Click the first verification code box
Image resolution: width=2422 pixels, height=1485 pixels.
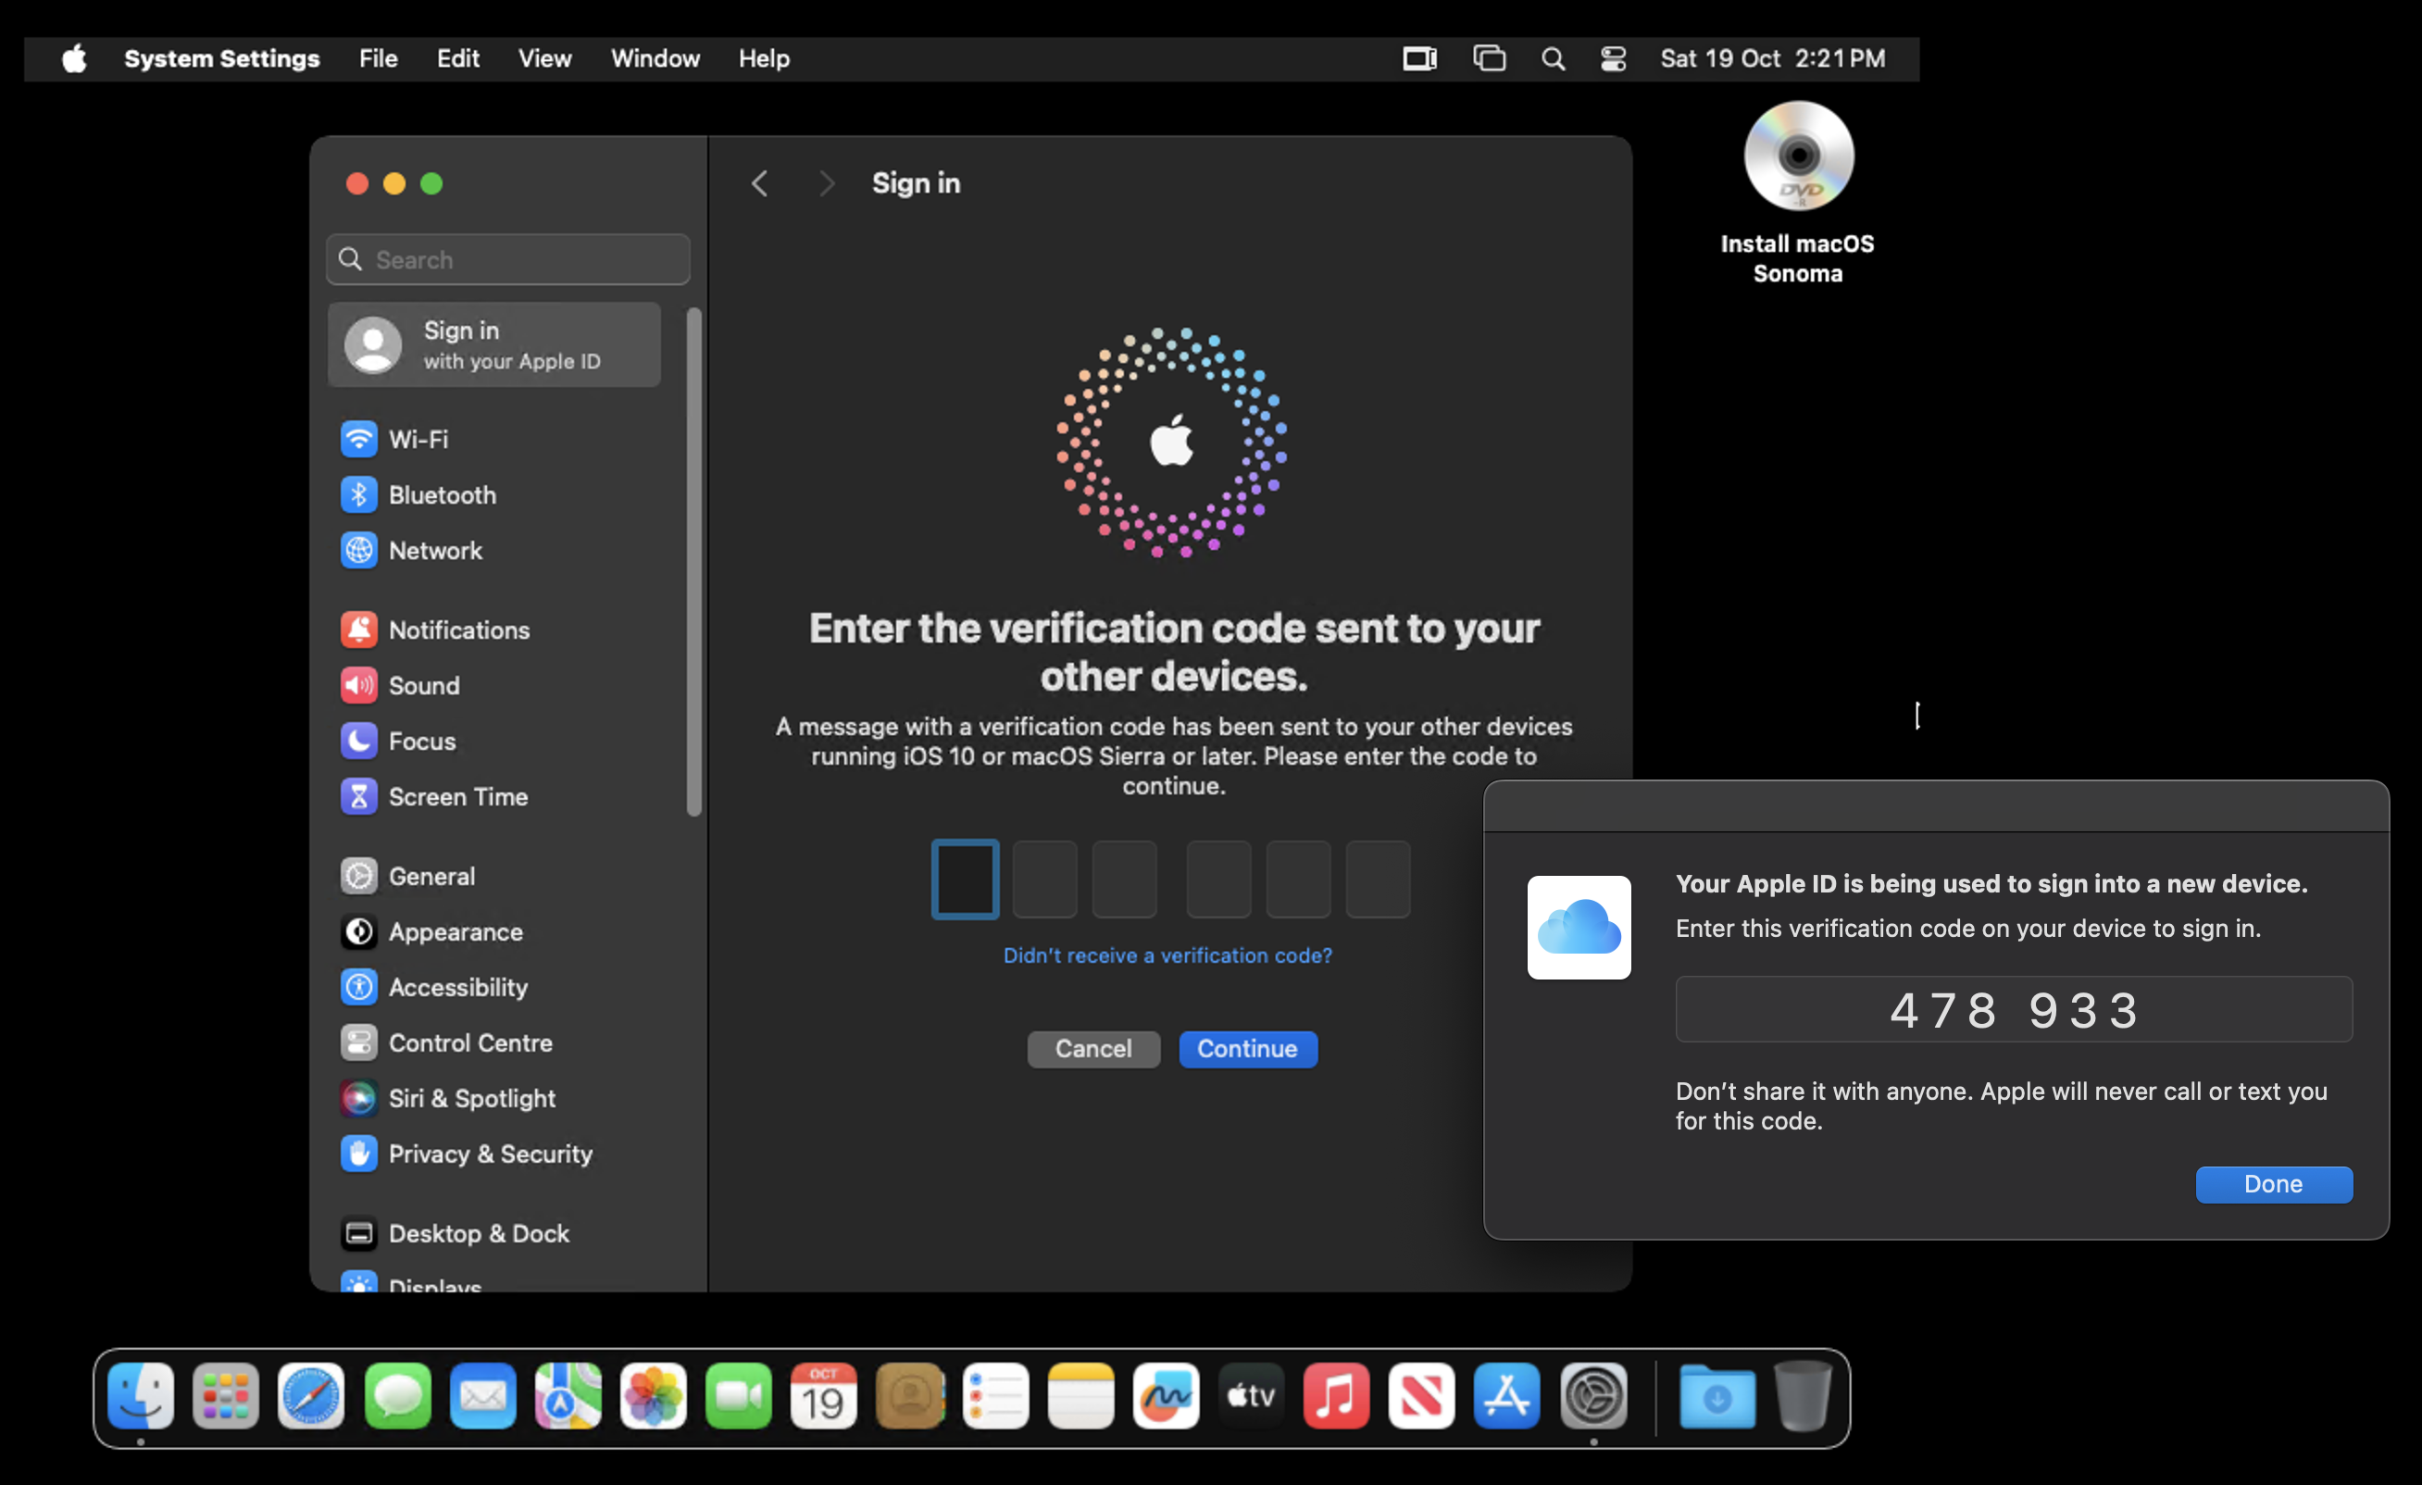[965, 879]
